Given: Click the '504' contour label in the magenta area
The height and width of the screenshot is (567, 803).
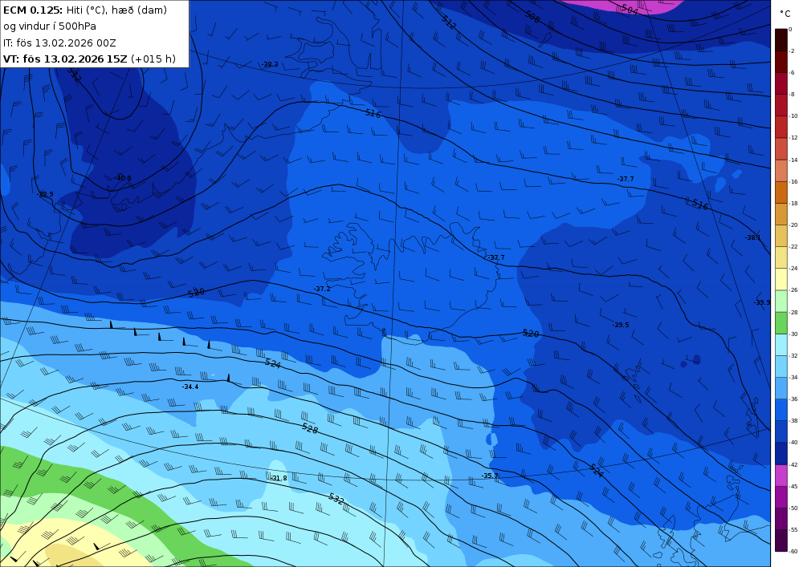Looking at the screenshot, I should [630, 9].
